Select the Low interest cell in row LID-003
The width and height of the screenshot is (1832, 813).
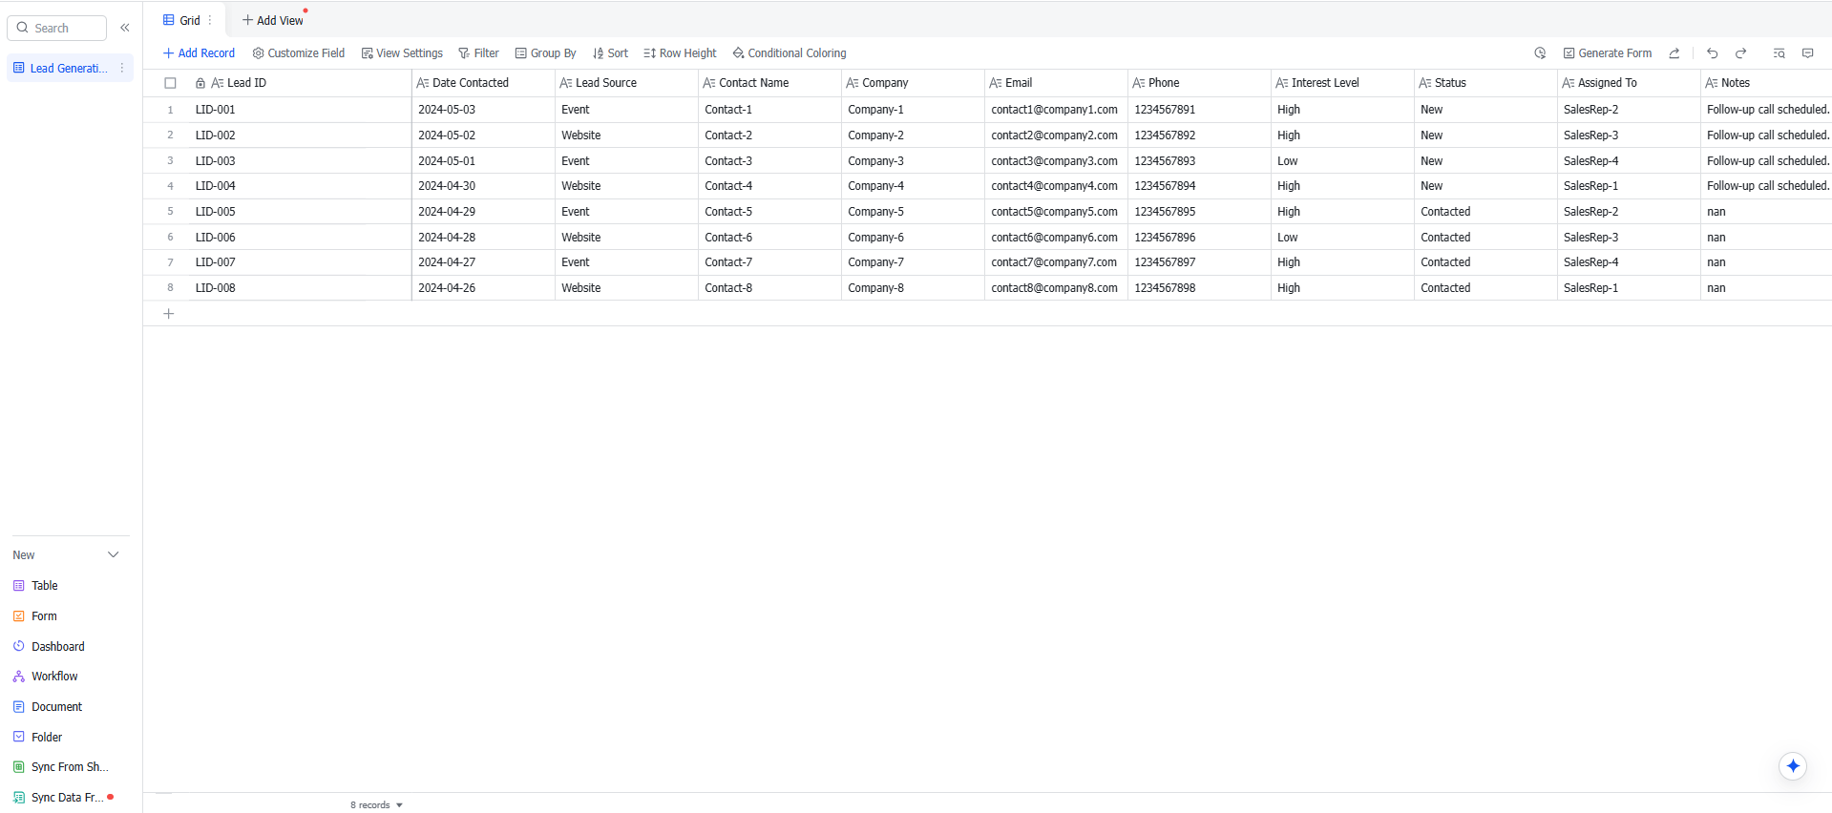[1342, 161]
